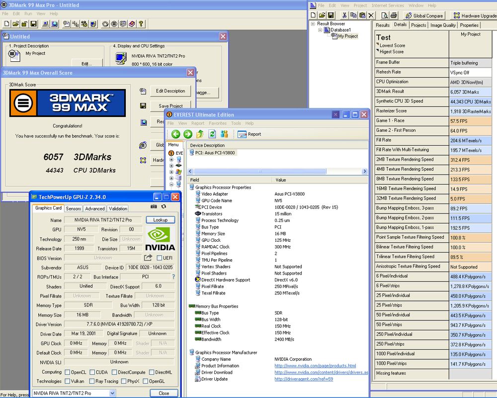Switch to the Sensors tab in GPU-Z
497x398 pixels.
[x=73, y=208]
